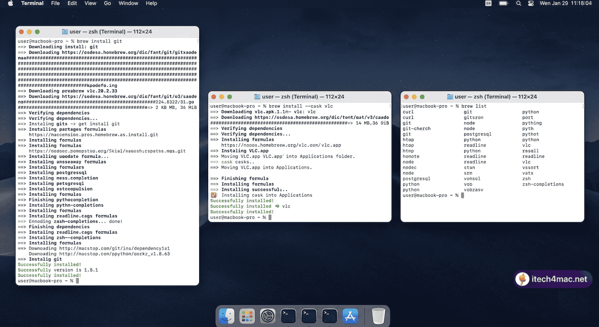Viewport: 599px width, 327px height.
Task: Click the 'Instalig git' output line
Action: (40, 260)
